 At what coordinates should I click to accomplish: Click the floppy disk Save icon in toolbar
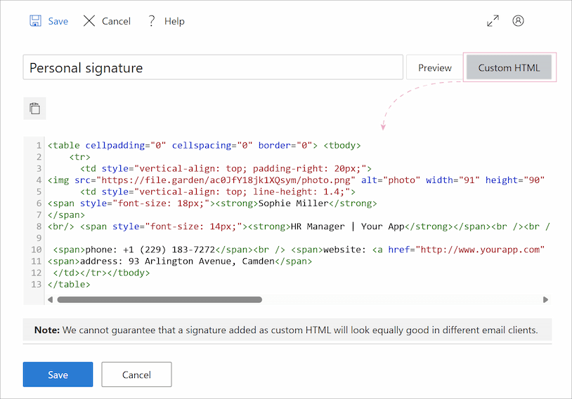35,21
